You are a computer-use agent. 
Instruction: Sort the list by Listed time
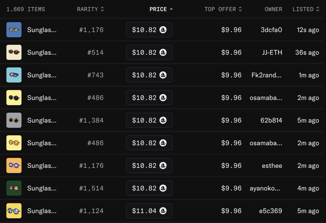click(305, 9)
